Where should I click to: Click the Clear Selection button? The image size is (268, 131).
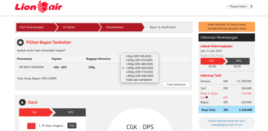(176, 84)
